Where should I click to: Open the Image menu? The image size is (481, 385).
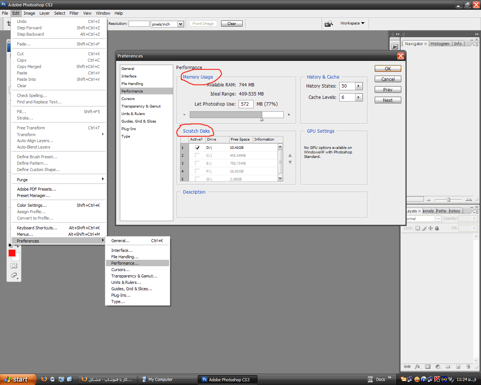pyautogui.click(x=29, y=13)
